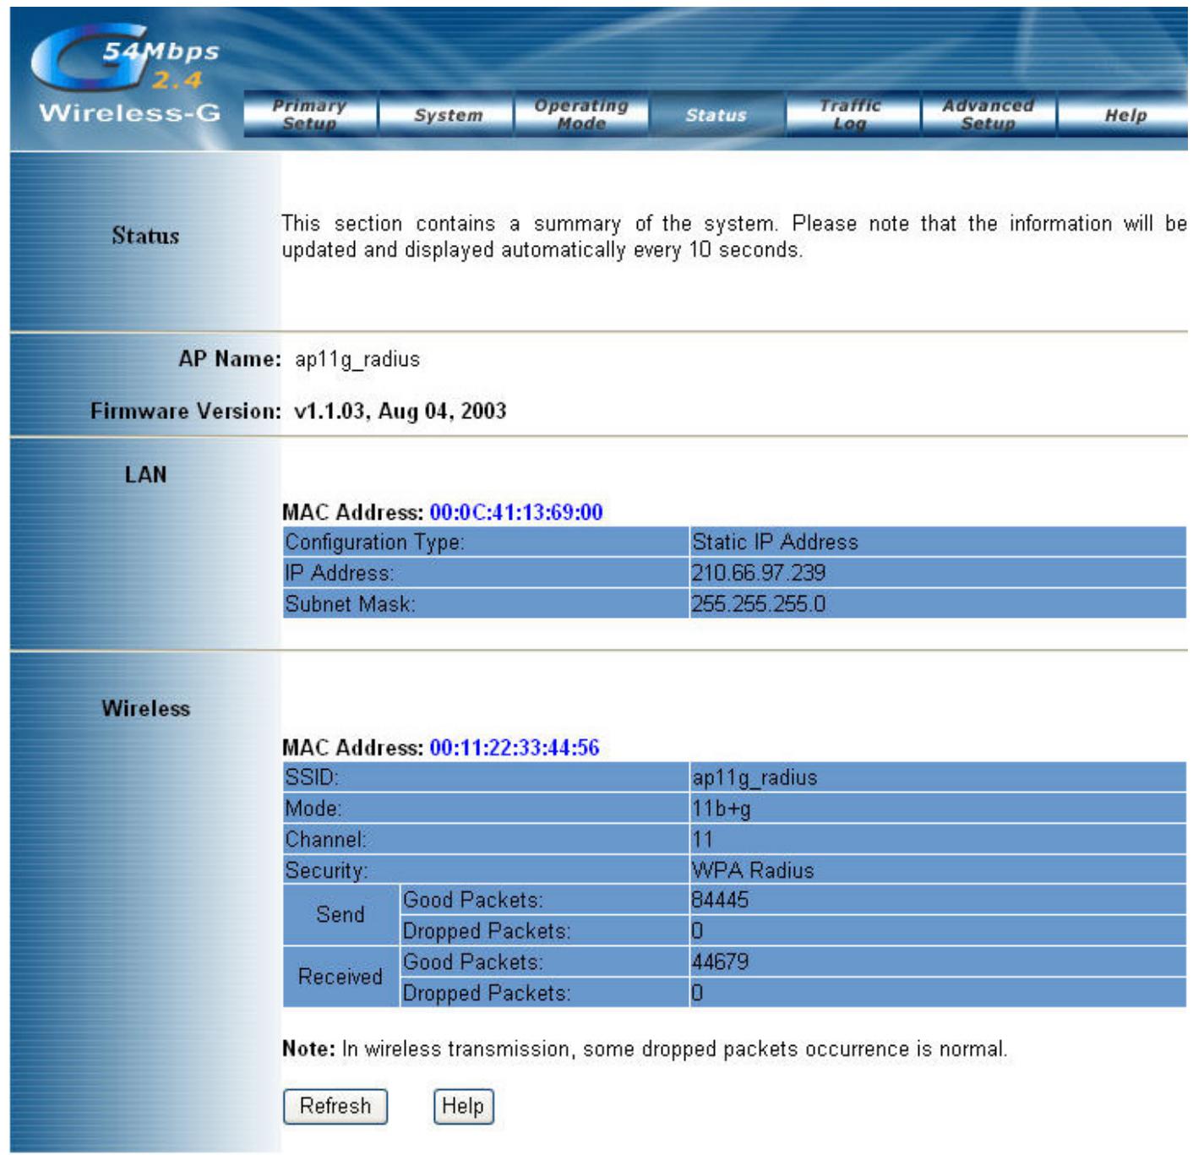Click the Mode value 11b+g
Image resolution: width=1193 pixels, height=1155 pixels.
938,809
